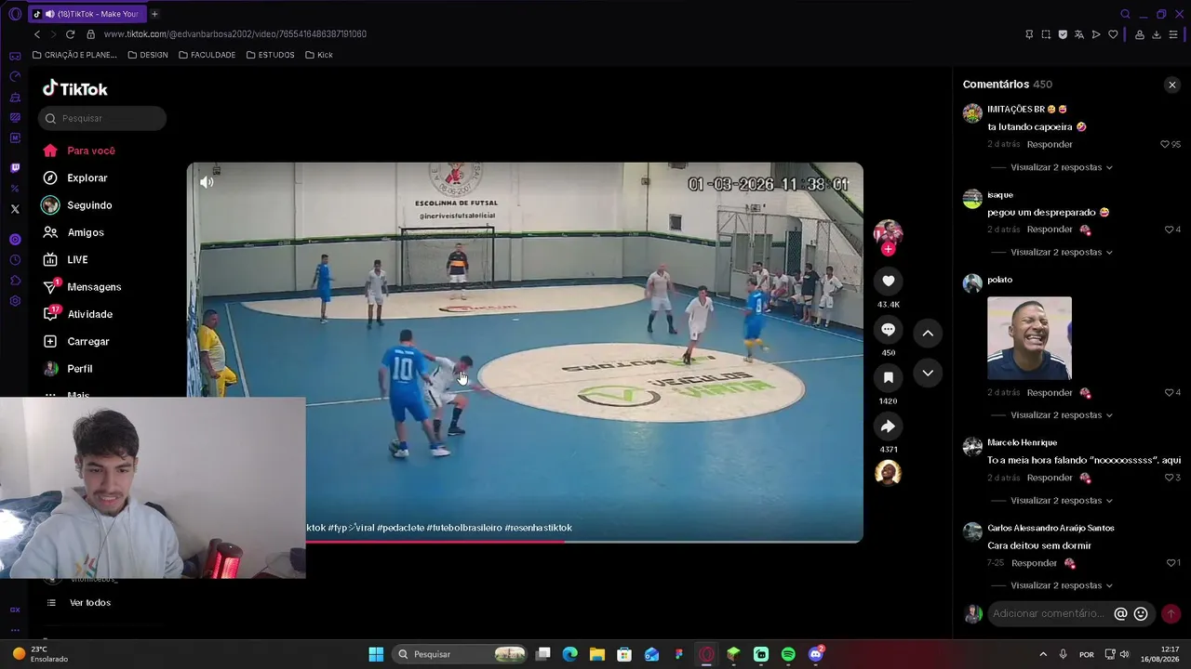Open the FACULDADE bookmarks folder
Screen dimensions: 1191x669
coord(207,55)
